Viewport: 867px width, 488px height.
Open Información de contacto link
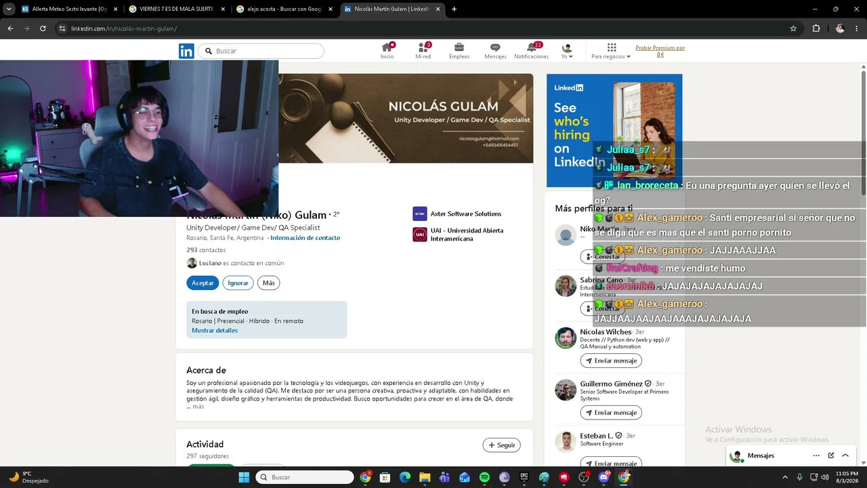[305, 238]
